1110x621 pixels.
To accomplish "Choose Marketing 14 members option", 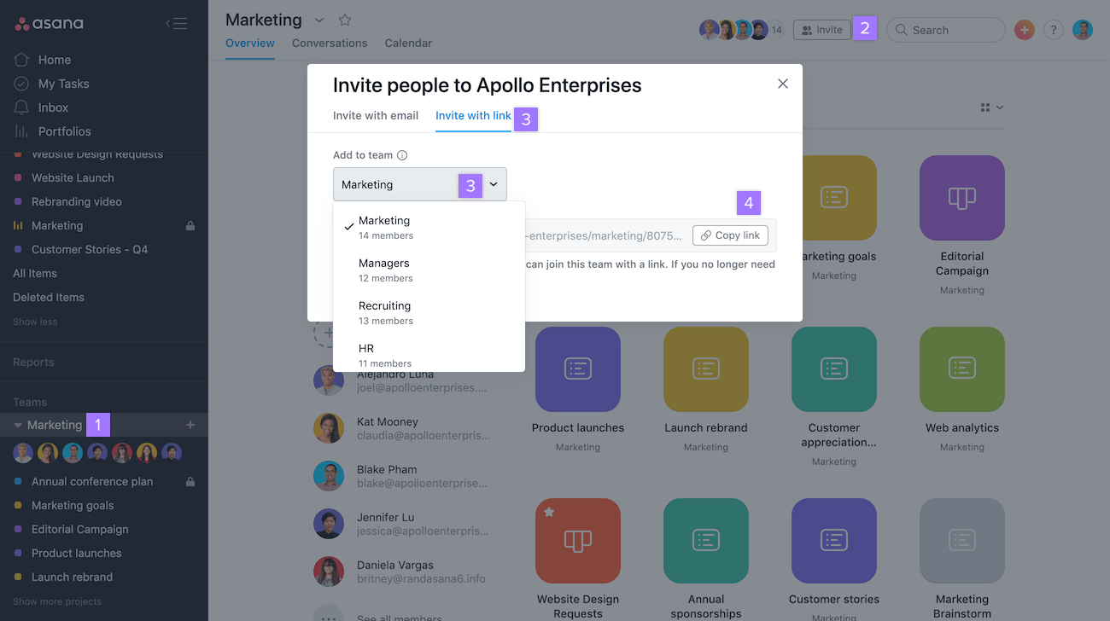I will (x=429, y=227).
